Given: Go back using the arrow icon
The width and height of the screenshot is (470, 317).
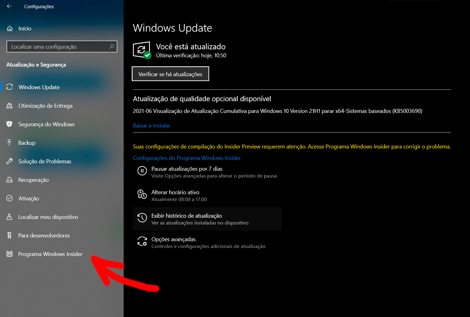Looking at the screenshot, I should pyautogui.click(x=9, y=6).
